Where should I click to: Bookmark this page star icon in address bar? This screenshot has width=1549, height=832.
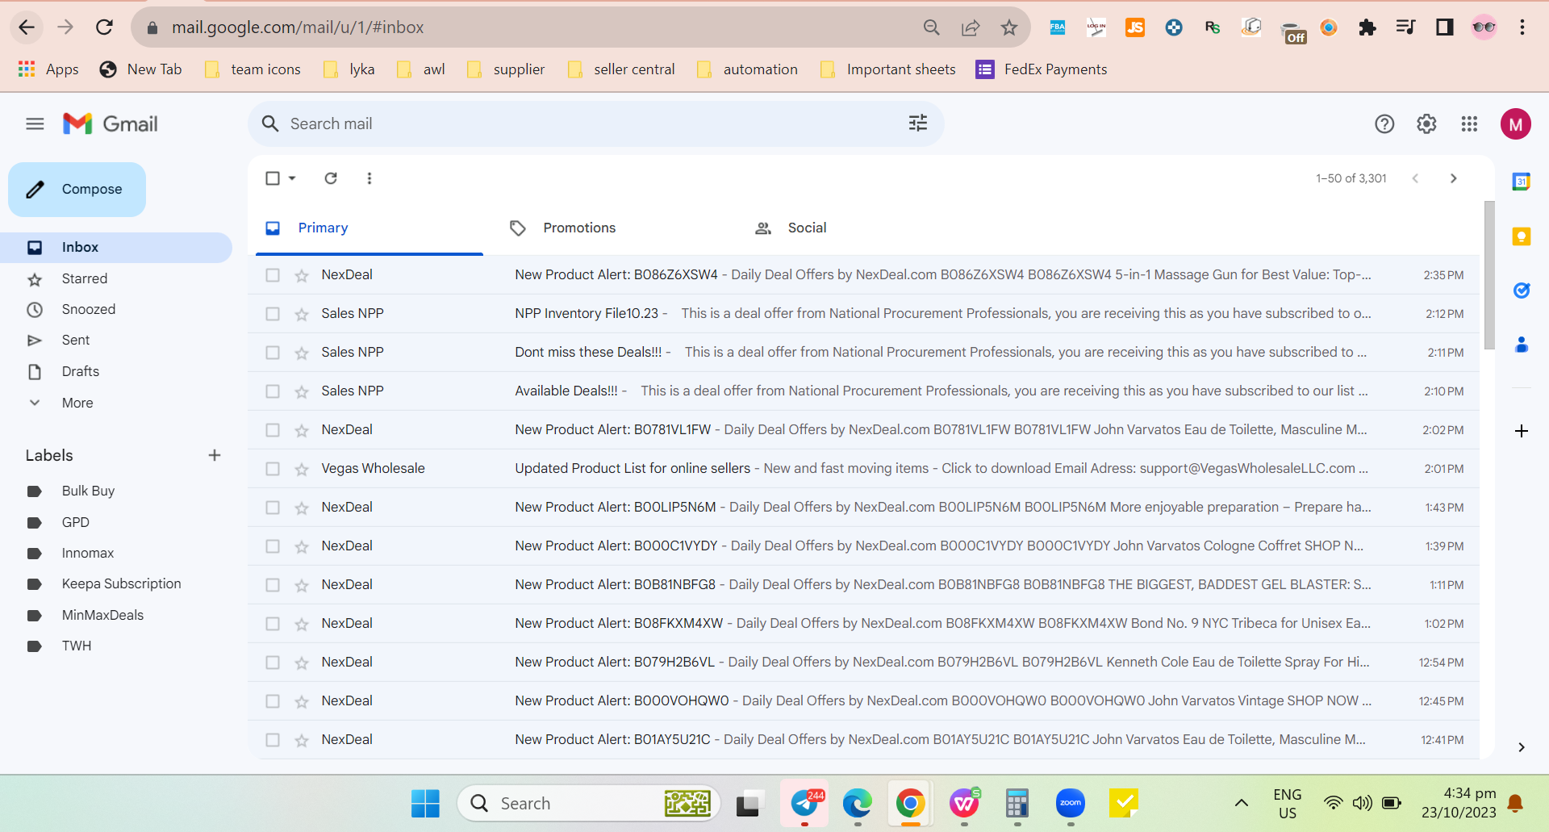(x=1009, y=27)
